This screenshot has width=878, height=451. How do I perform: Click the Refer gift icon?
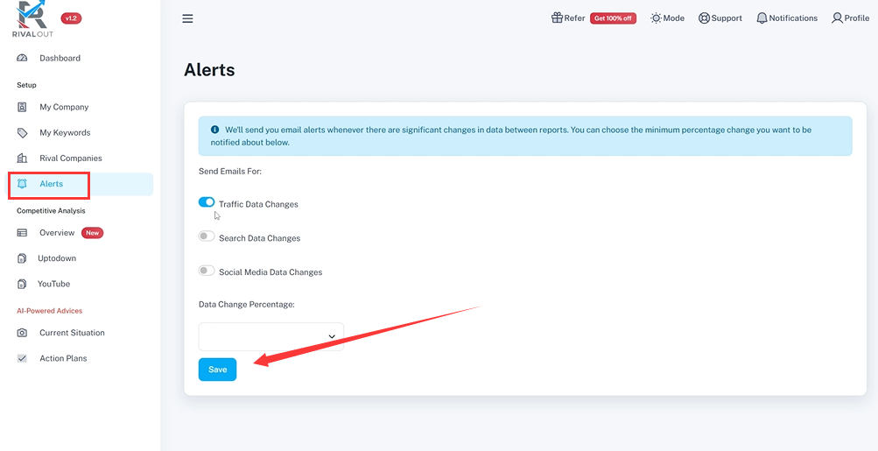[557, 18]
